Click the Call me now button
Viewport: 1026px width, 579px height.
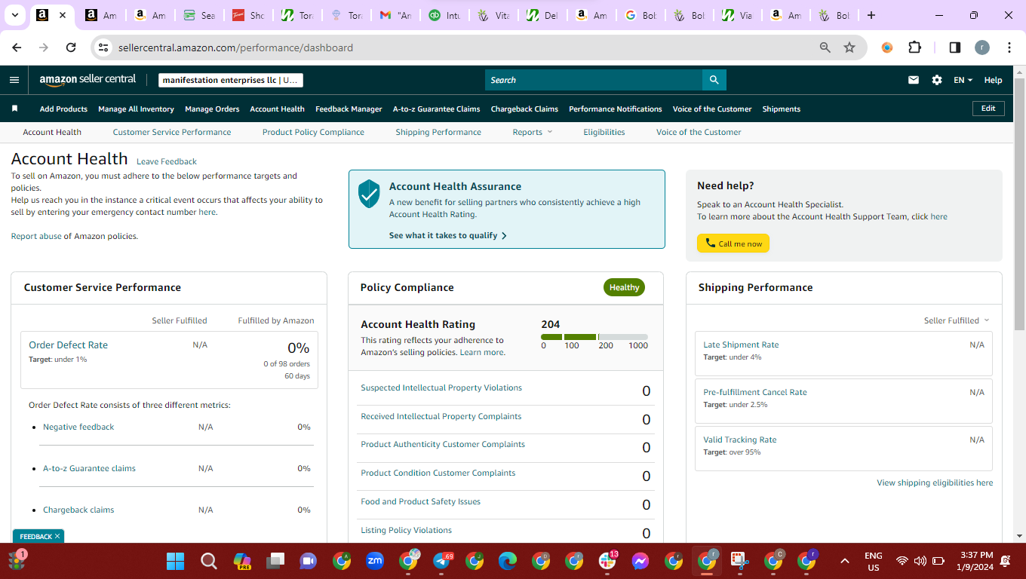(x=733, y=244)
